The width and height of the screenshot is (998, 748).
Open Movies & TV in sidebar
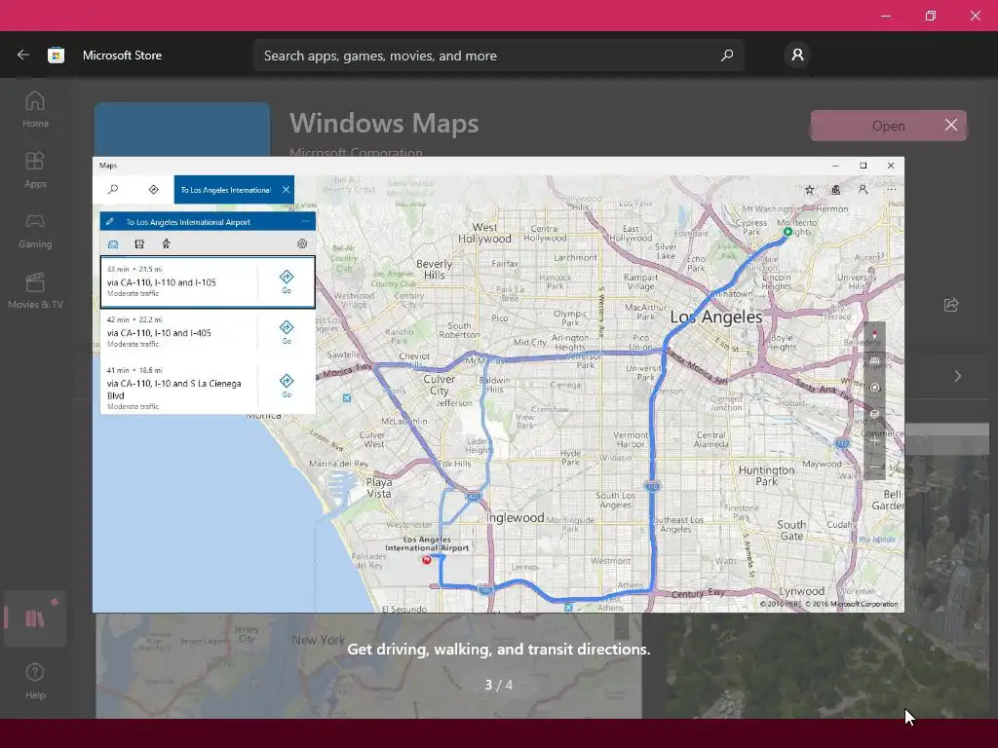point(35,290)
